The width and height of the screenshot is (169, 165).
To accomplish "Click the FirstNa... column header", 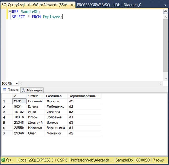I will [35, 96].
